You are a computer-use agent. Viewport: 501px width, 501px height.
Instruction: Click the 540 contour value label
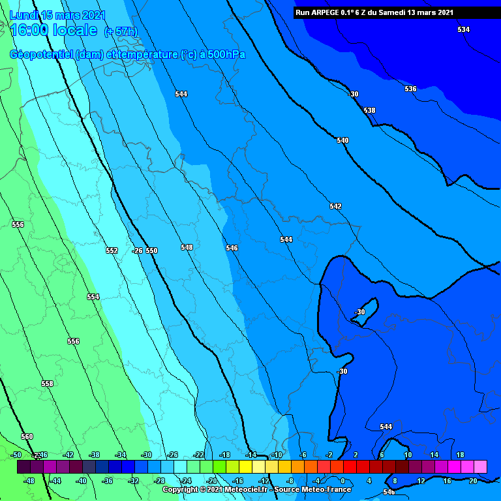coord(342,140)
